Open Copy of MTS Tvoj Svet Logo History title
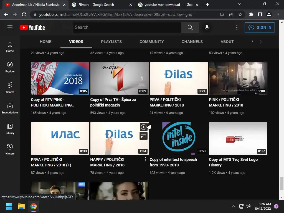This screenshot has width=284, height=213. pos(233,162)
